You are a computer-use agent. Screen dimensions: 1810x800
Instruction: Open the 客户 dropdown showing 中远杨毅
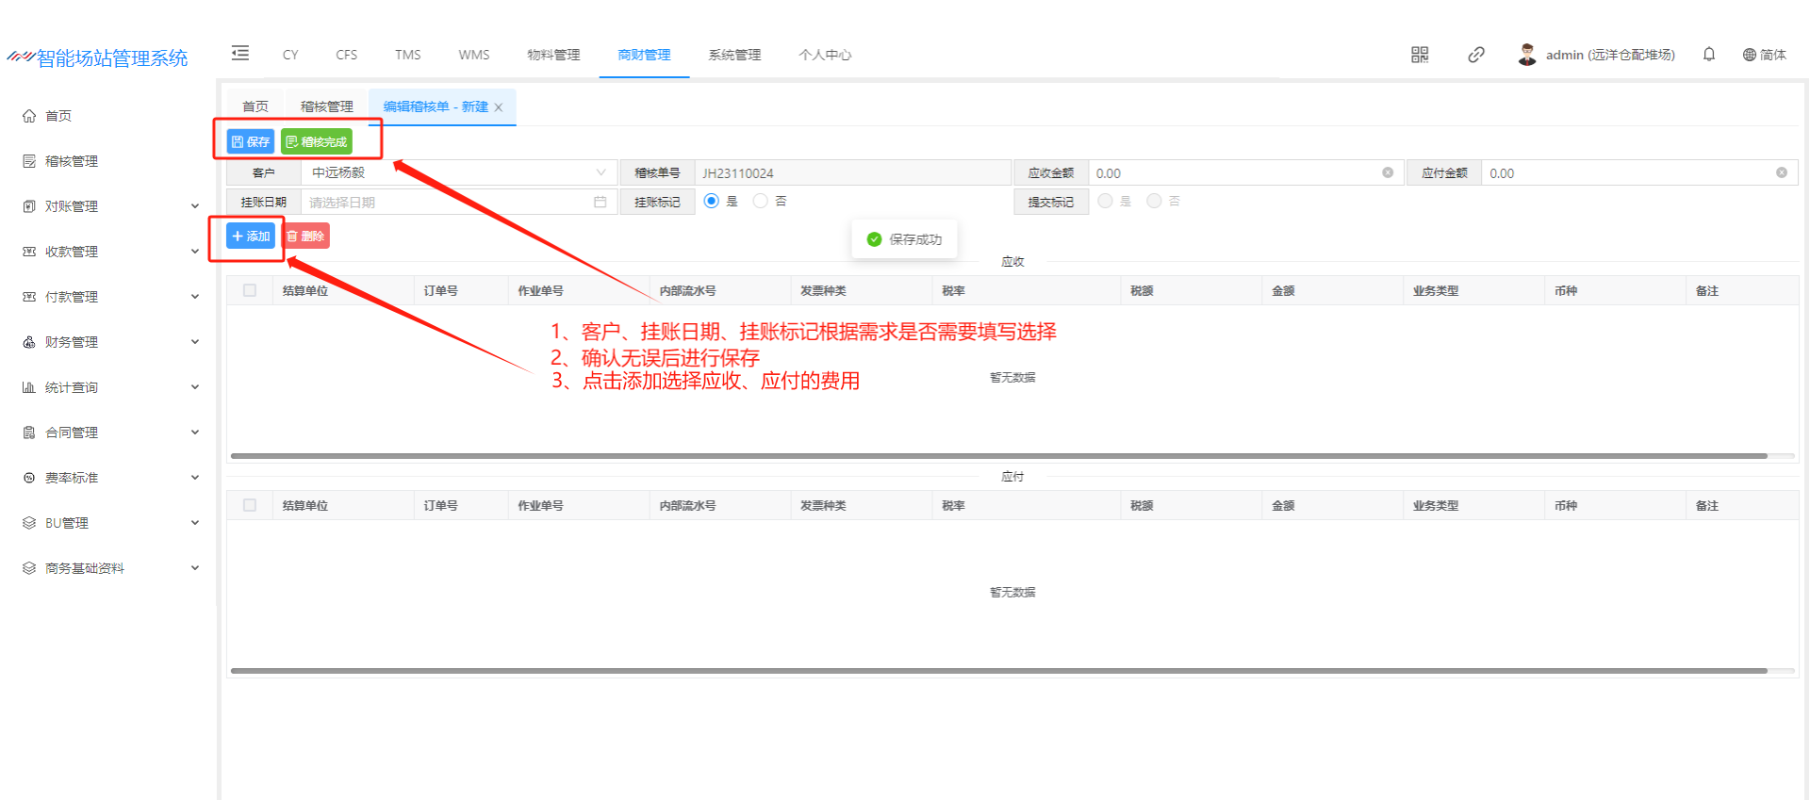click(x=458, y=173)
